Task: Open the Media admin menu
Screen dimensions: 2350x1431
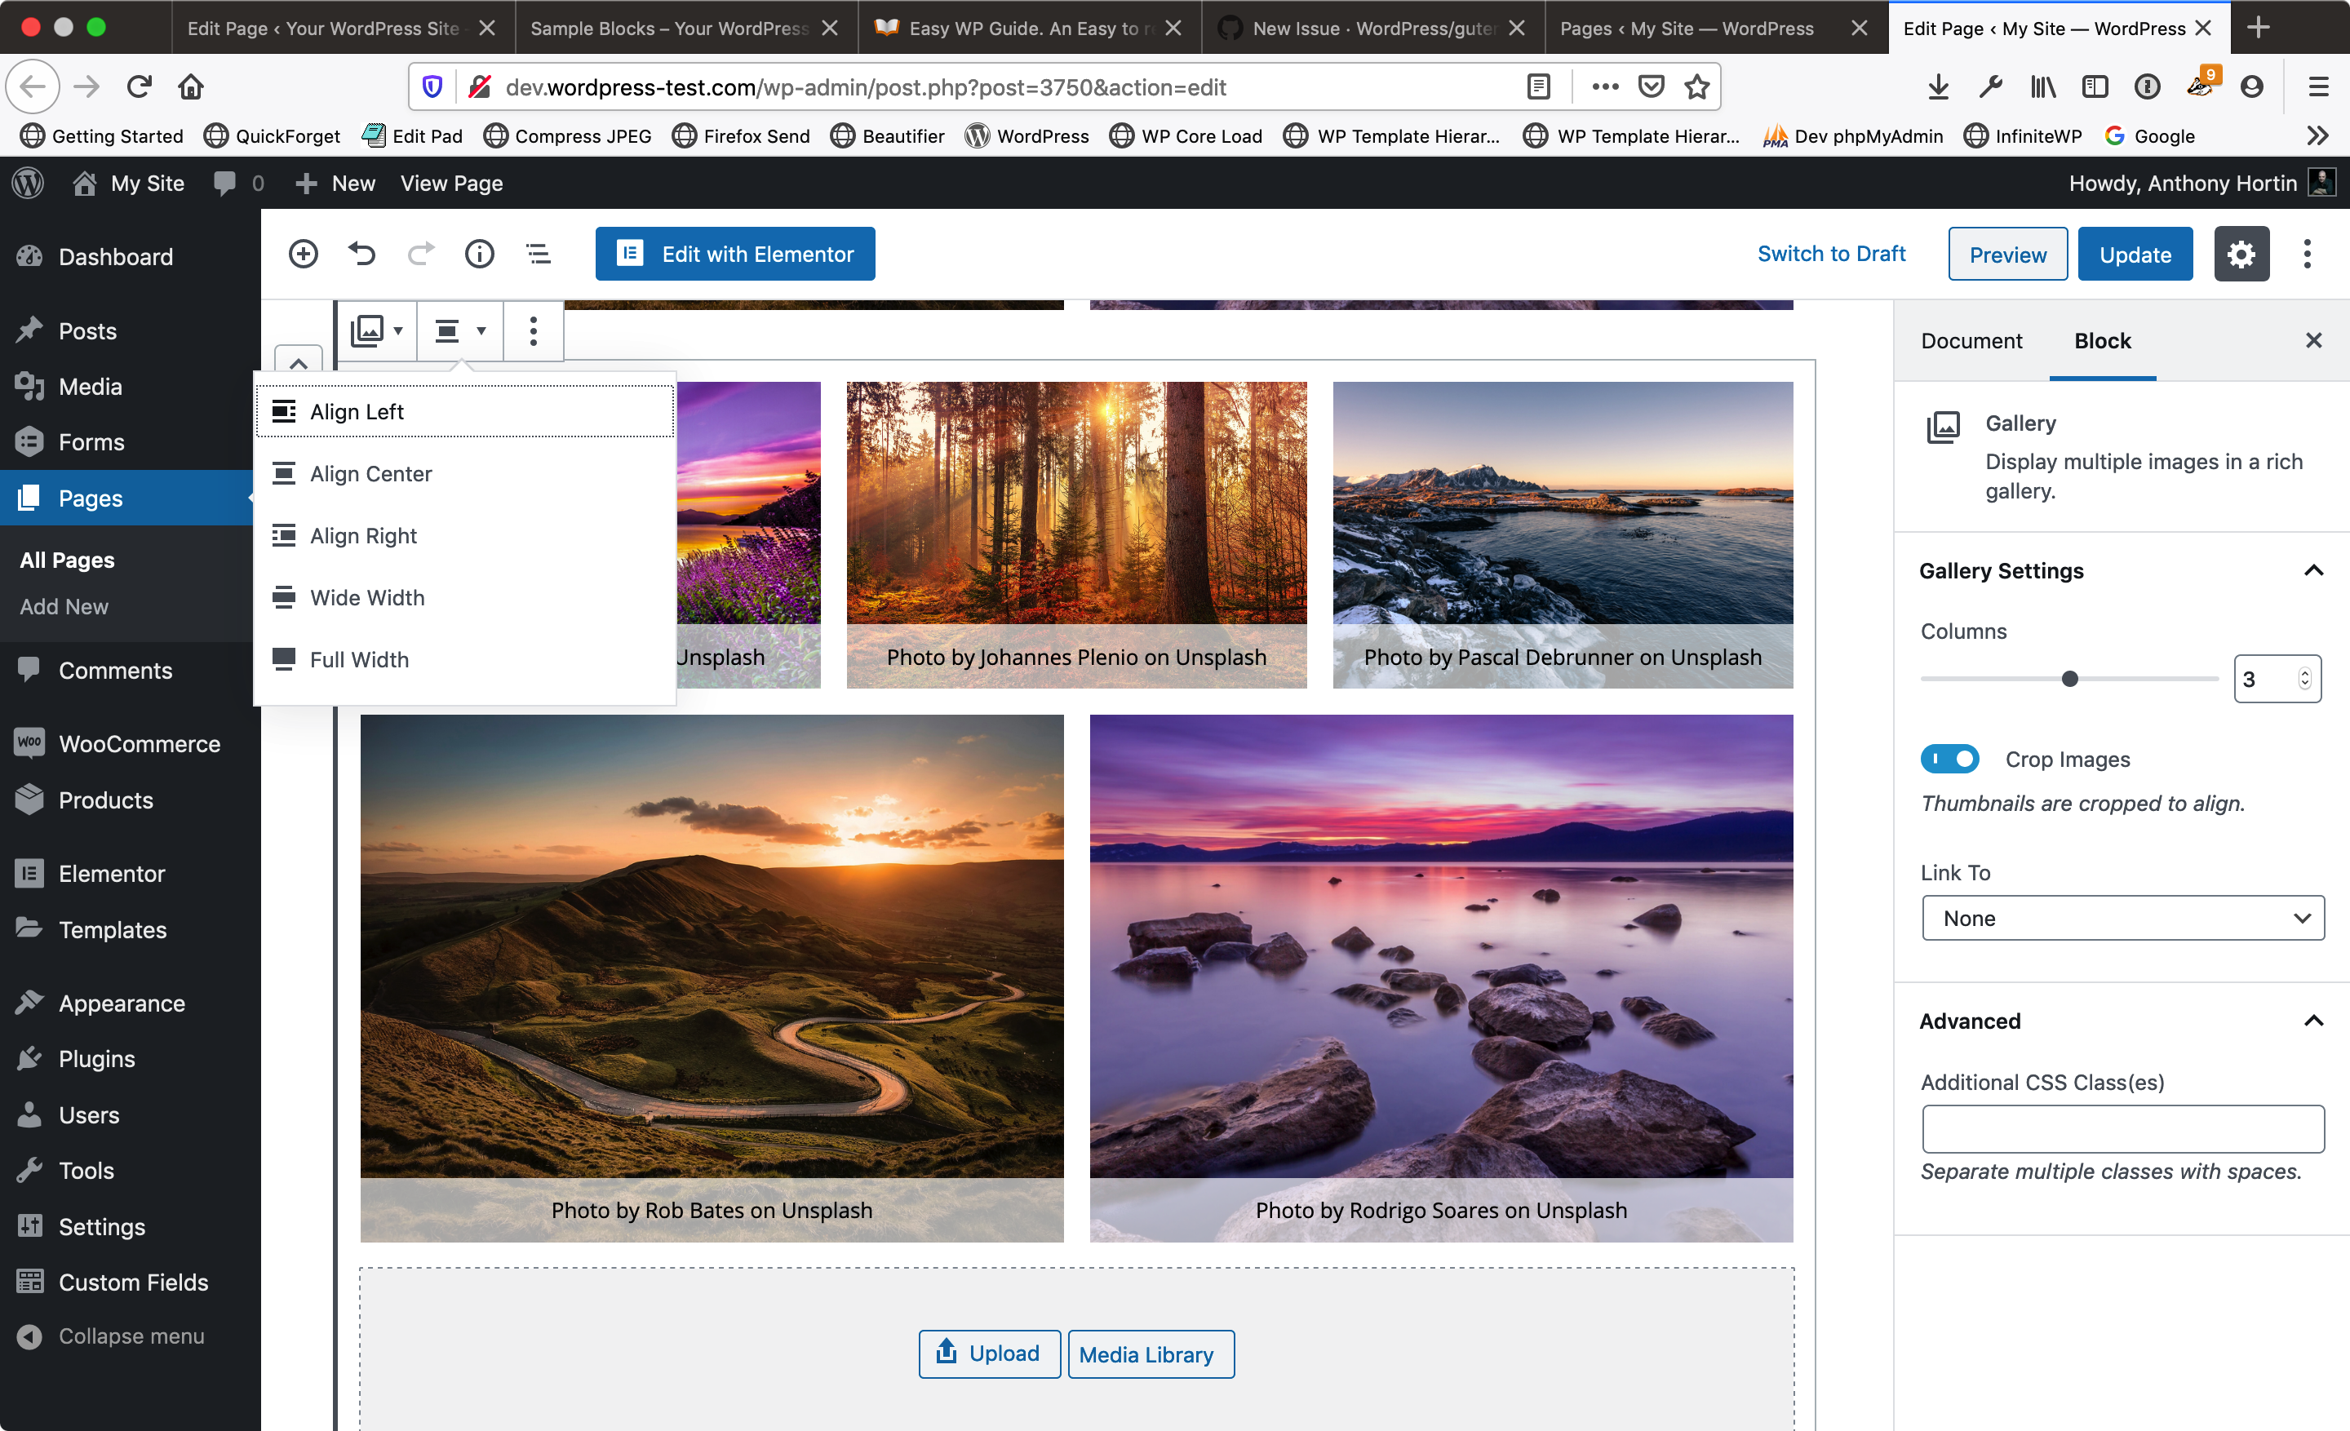Action: coord(90,386)
